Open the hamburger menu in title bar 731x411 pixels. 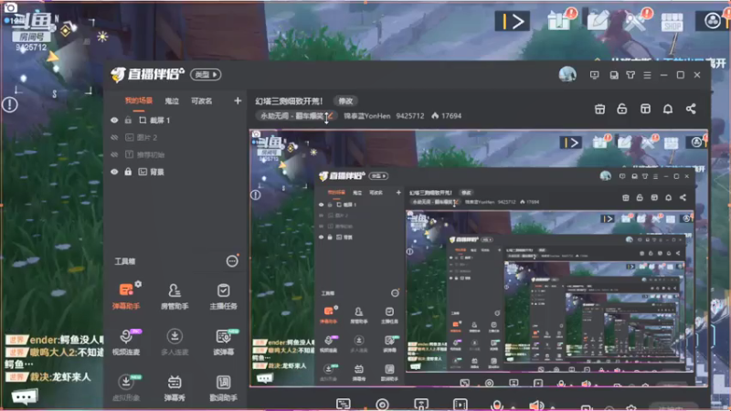(647, 75)
